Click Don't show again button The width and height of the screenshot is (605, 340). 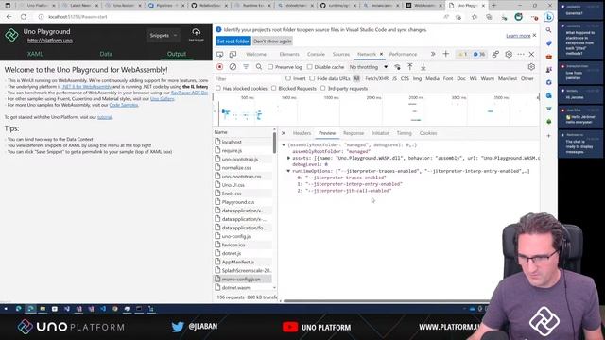(272, 42)
